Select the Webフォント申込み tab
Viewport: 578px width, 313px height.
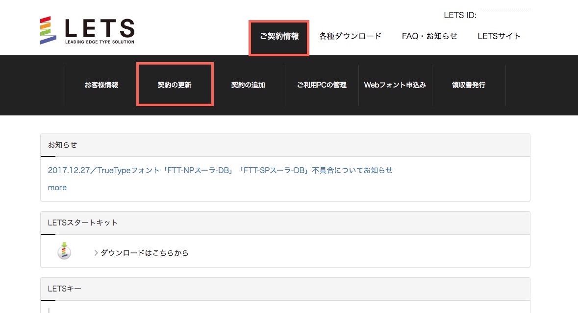pyautogui.click(x=395, y=85)
